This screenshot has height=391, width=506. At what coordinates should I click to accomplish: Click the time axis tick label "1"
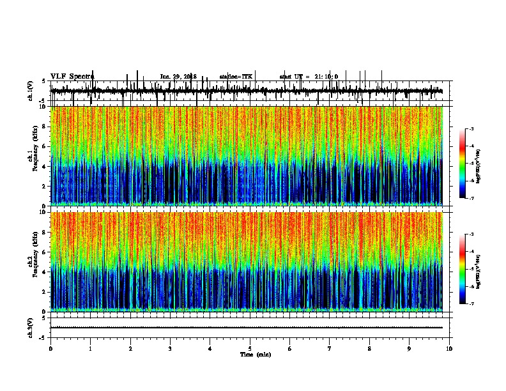90,349
